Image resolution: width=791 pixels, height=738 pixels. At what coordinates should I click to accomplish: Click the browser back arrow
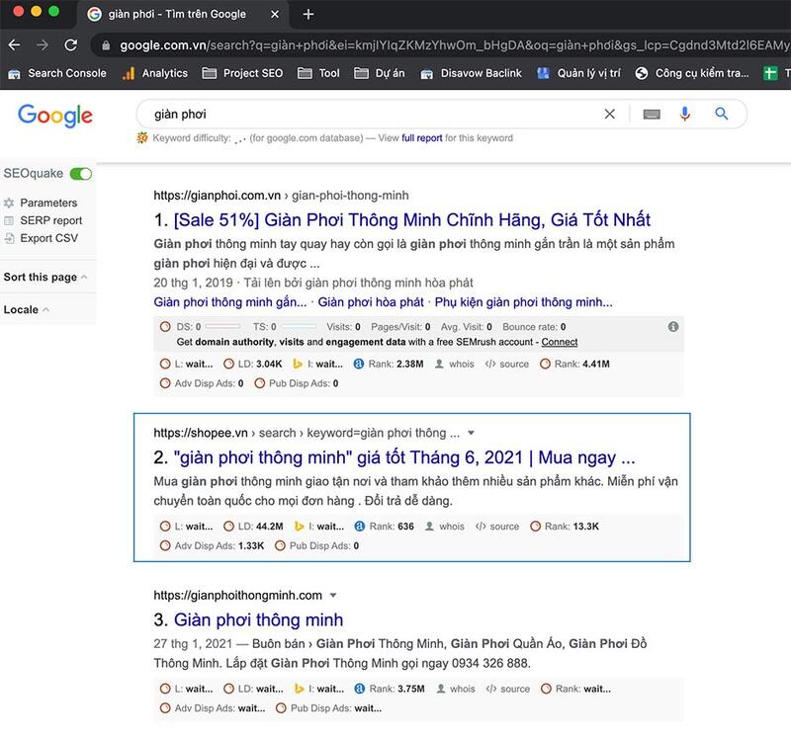point(15,45)
